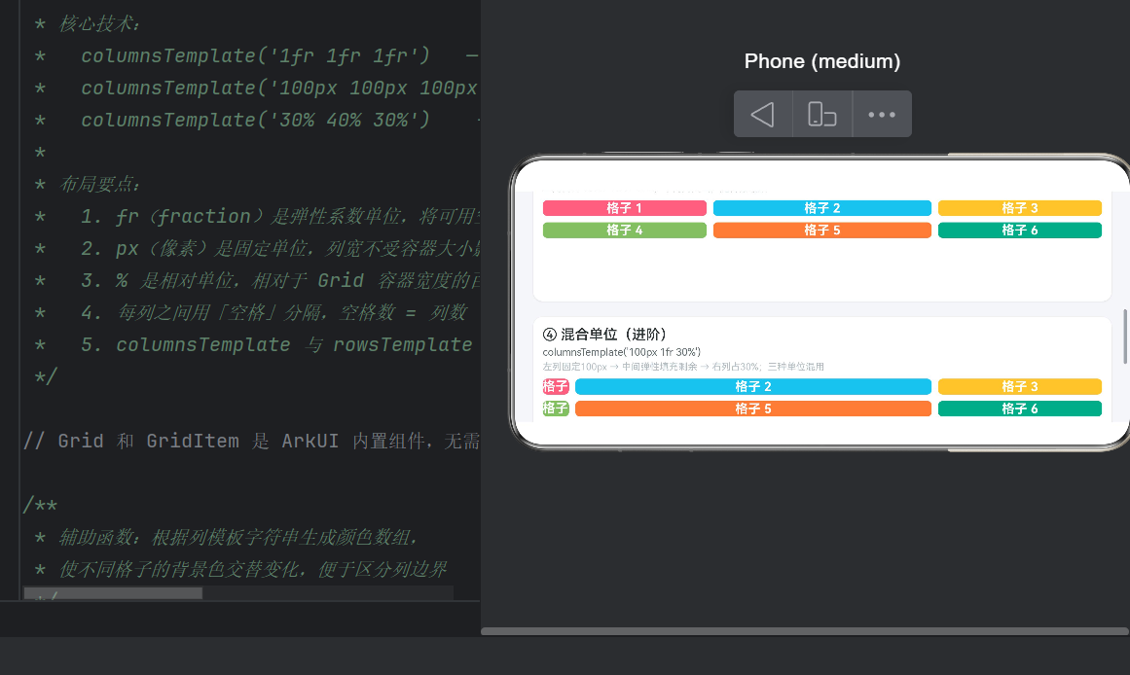This screenshot has width=1130, height=675.
Task: Tap pink 格子 1 cell in the preview
Action: (624, 208)
